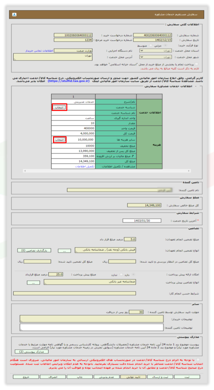Click the آخرین تاریخ خدمت date field
Image resolution: width=214 pixels, height=390 pixels.
click(x=142, y=221)
